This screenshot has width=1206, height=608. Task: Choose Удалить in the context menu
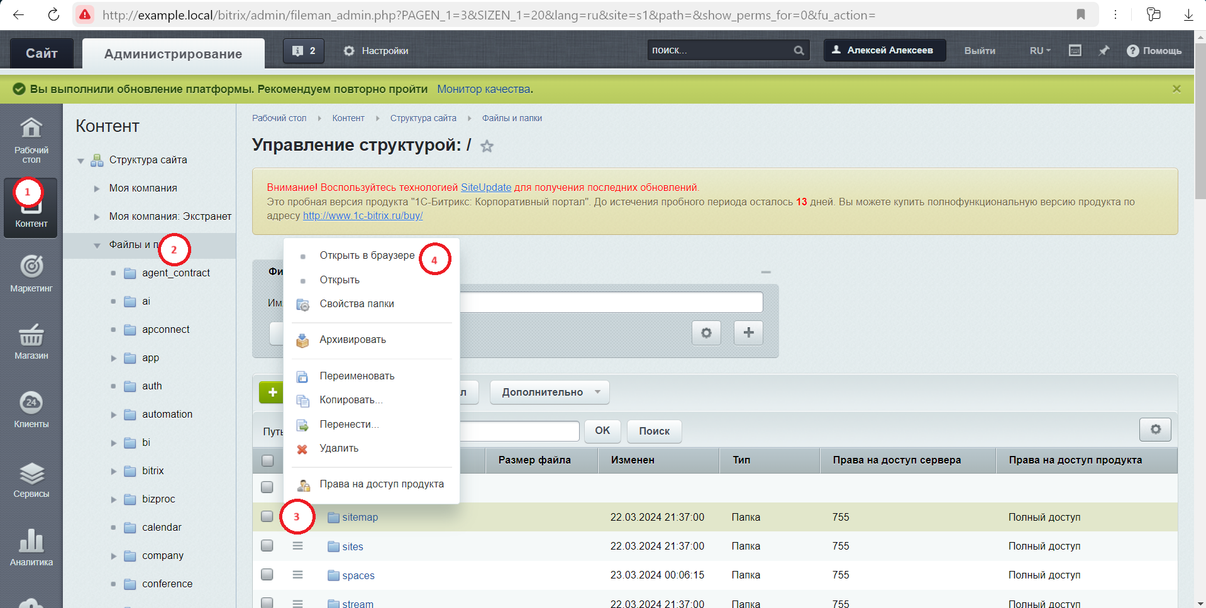[339, 448]
